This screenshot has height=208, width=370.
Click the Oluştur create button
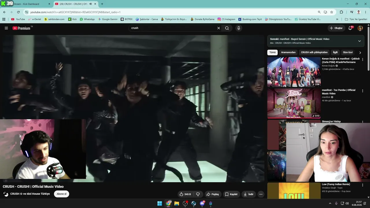click(336, 28)
